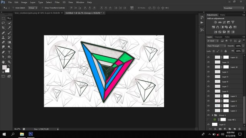Image resolution: width=246 pixels, height=138 pixels.
Task: Select the Pen tool
Action: (3, 52)
